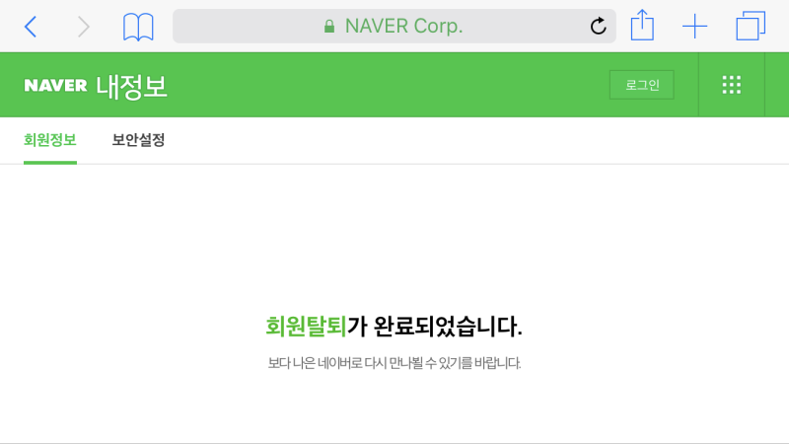Switch to the 보안설정 tab
This screenshot has width=789, height=444.
pos(138,140)
